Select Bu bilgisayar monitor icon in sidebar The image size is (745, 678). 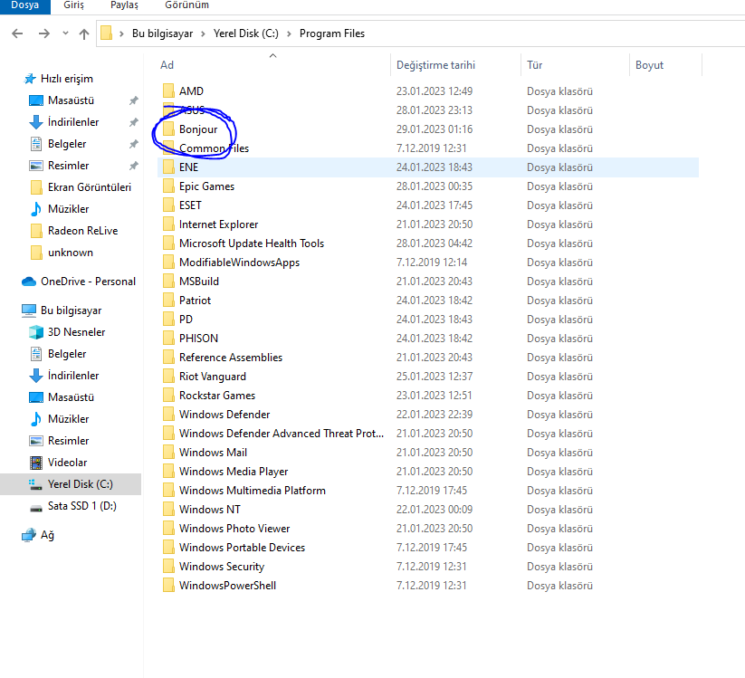point(29,310)
